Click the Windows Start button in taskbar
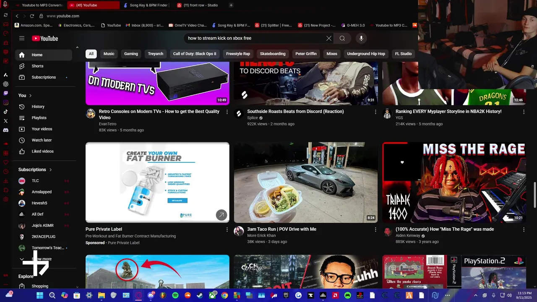The width and height of the screenshot is (537, 302). [x=40, y=295]
